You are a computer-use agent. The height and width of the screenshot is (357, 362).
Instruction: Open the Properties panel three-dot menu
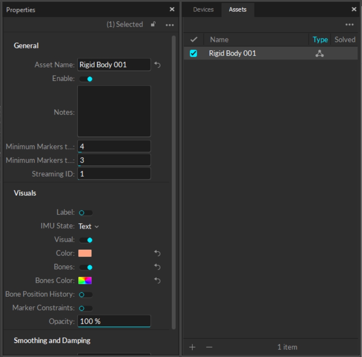tap(170, 25)
